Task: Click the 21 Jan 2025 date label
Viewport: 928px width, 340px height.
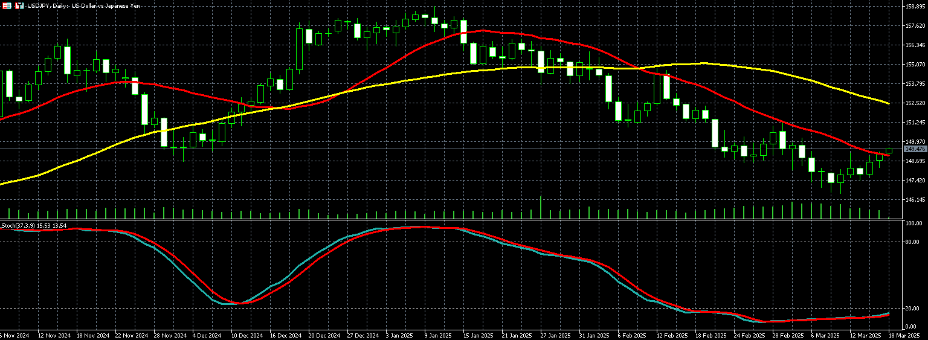Action: coord(516,335)
